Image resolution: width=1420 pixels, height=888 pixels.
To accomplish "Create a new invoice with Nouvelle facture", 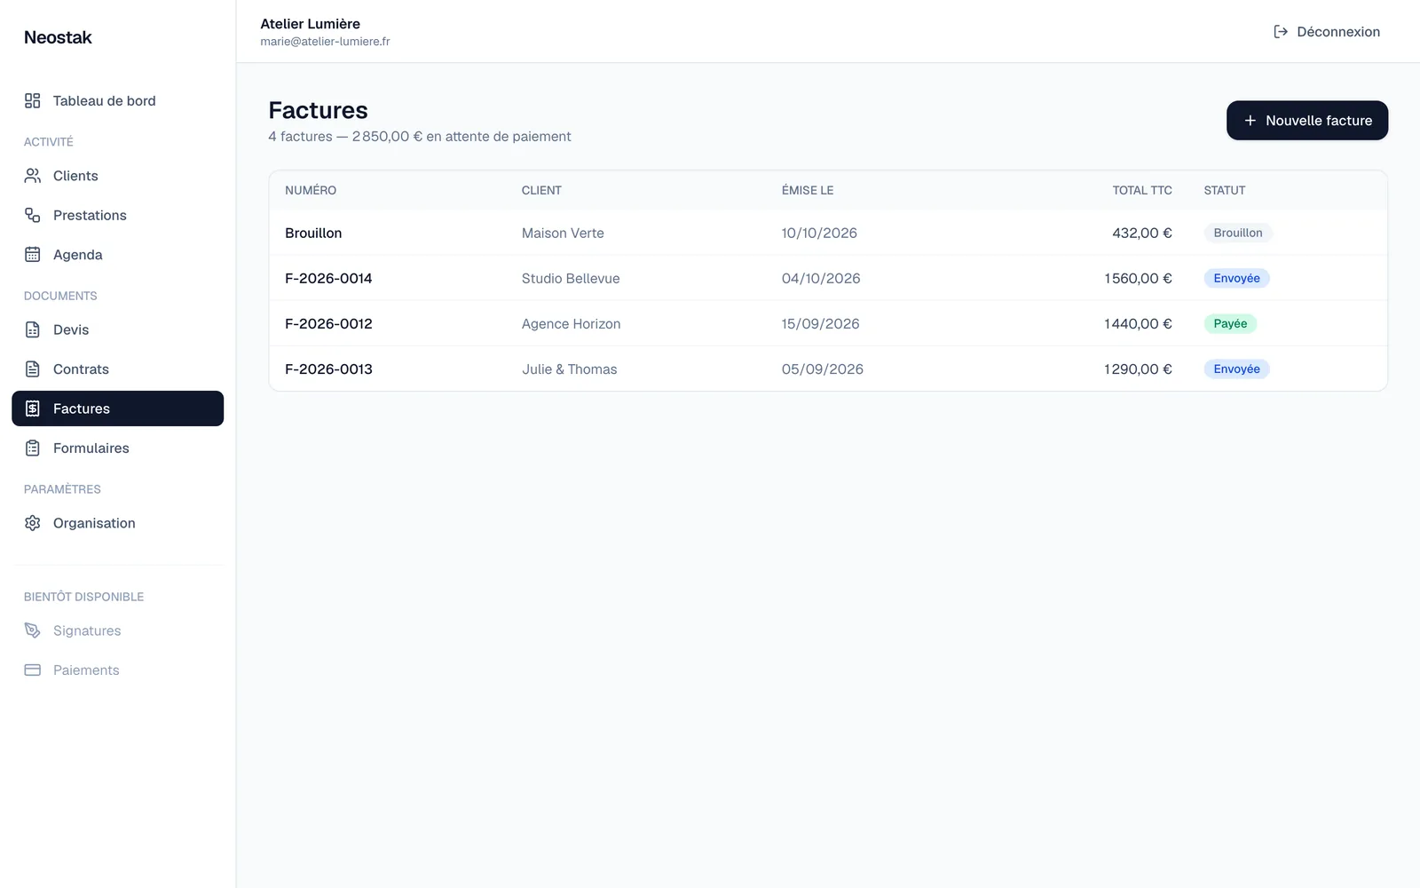I will tap(1306, 121).
